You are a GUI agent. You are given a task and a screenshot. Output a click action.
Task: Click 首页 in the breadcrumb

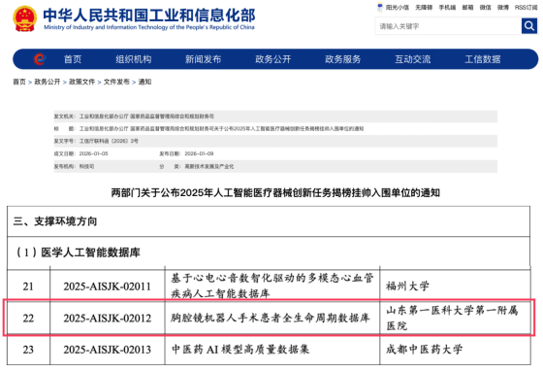click(x=19, y=82)
